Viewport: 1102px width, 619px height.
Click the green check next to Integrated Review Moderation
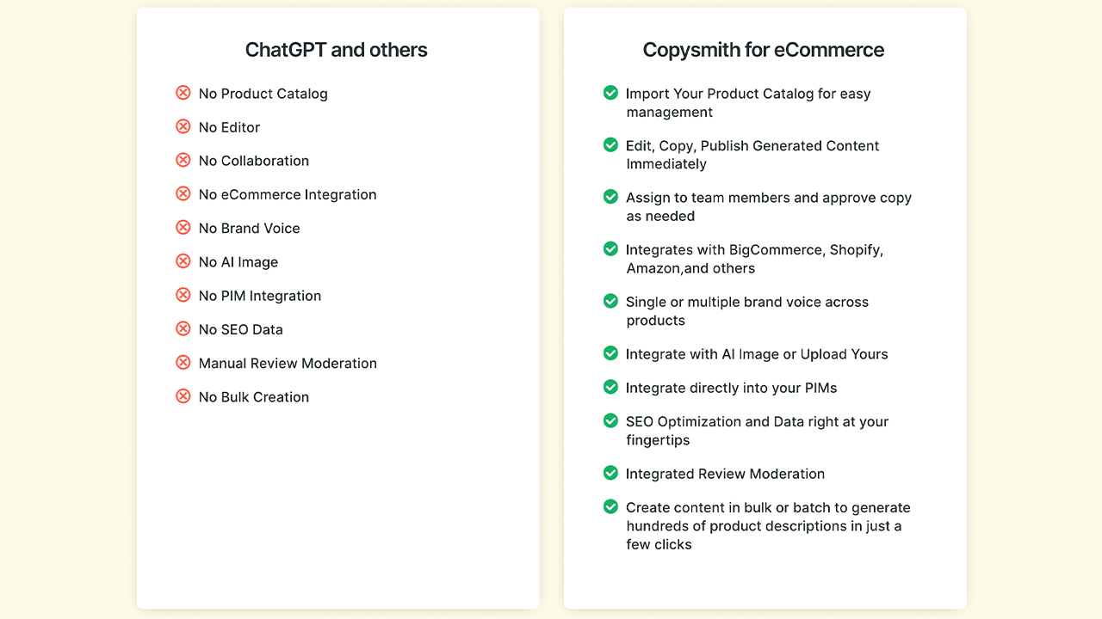[x=610, y=473]
